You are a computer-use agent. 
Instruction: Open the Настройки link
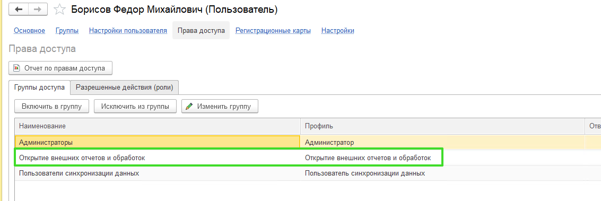tap(338, 31)
